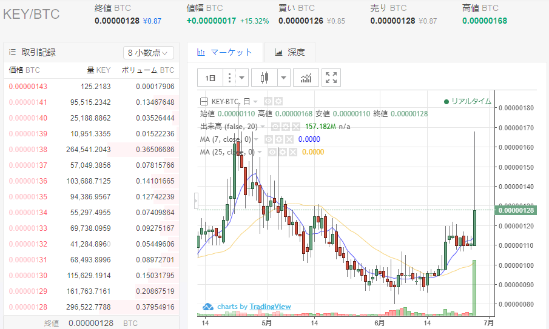Hide the KEY-BTC series with eye icon
This screenshot has width=549, height=329.
point(268,101)
